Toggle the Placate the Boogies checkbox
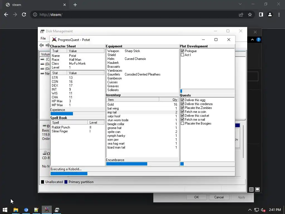 point(183,123)
